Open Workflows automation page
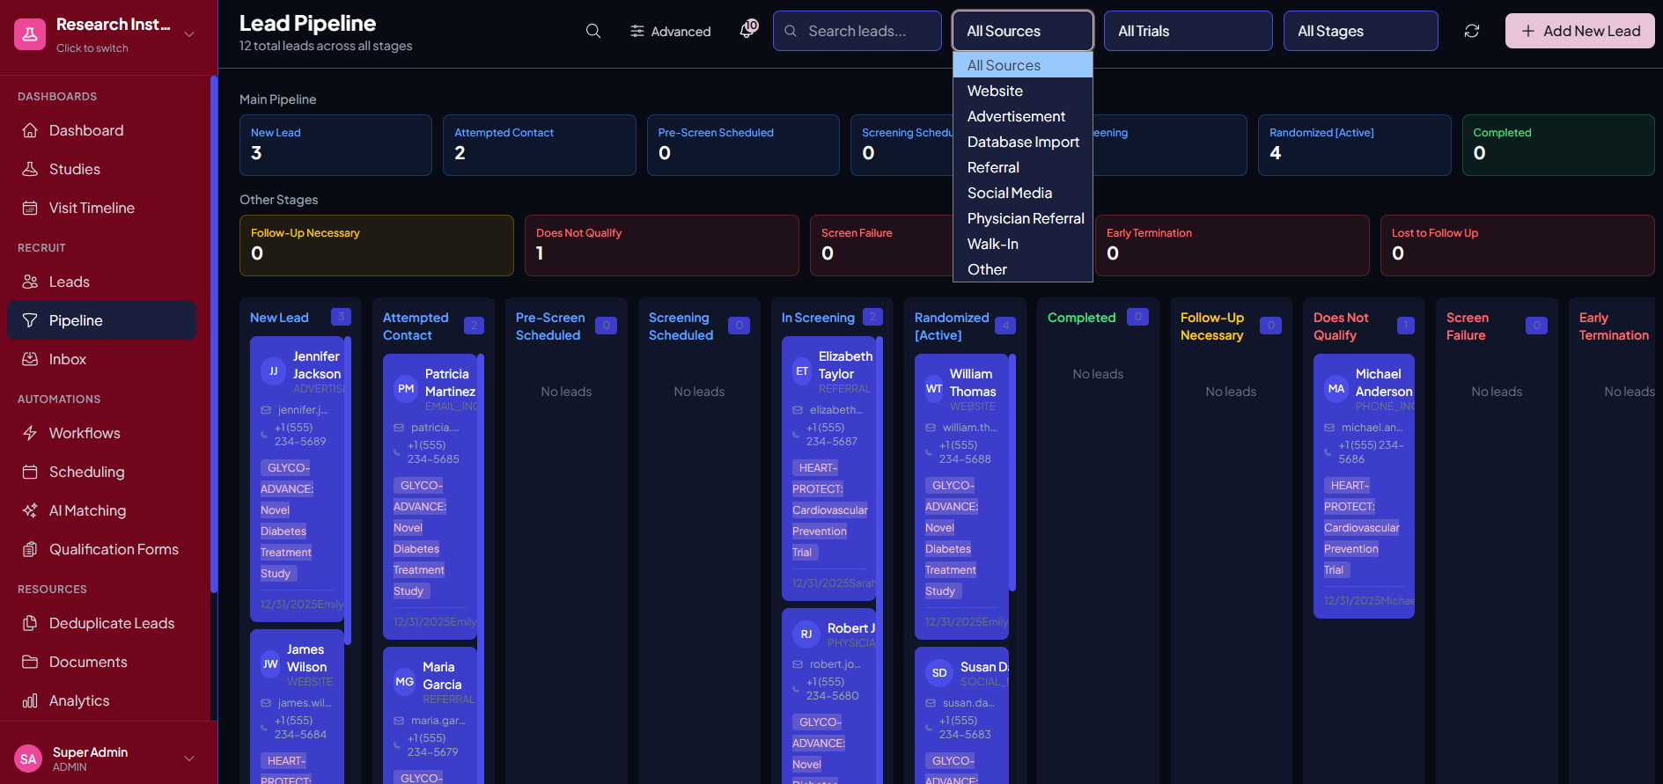The image size is (1663, 784). [x=101, y=433]
